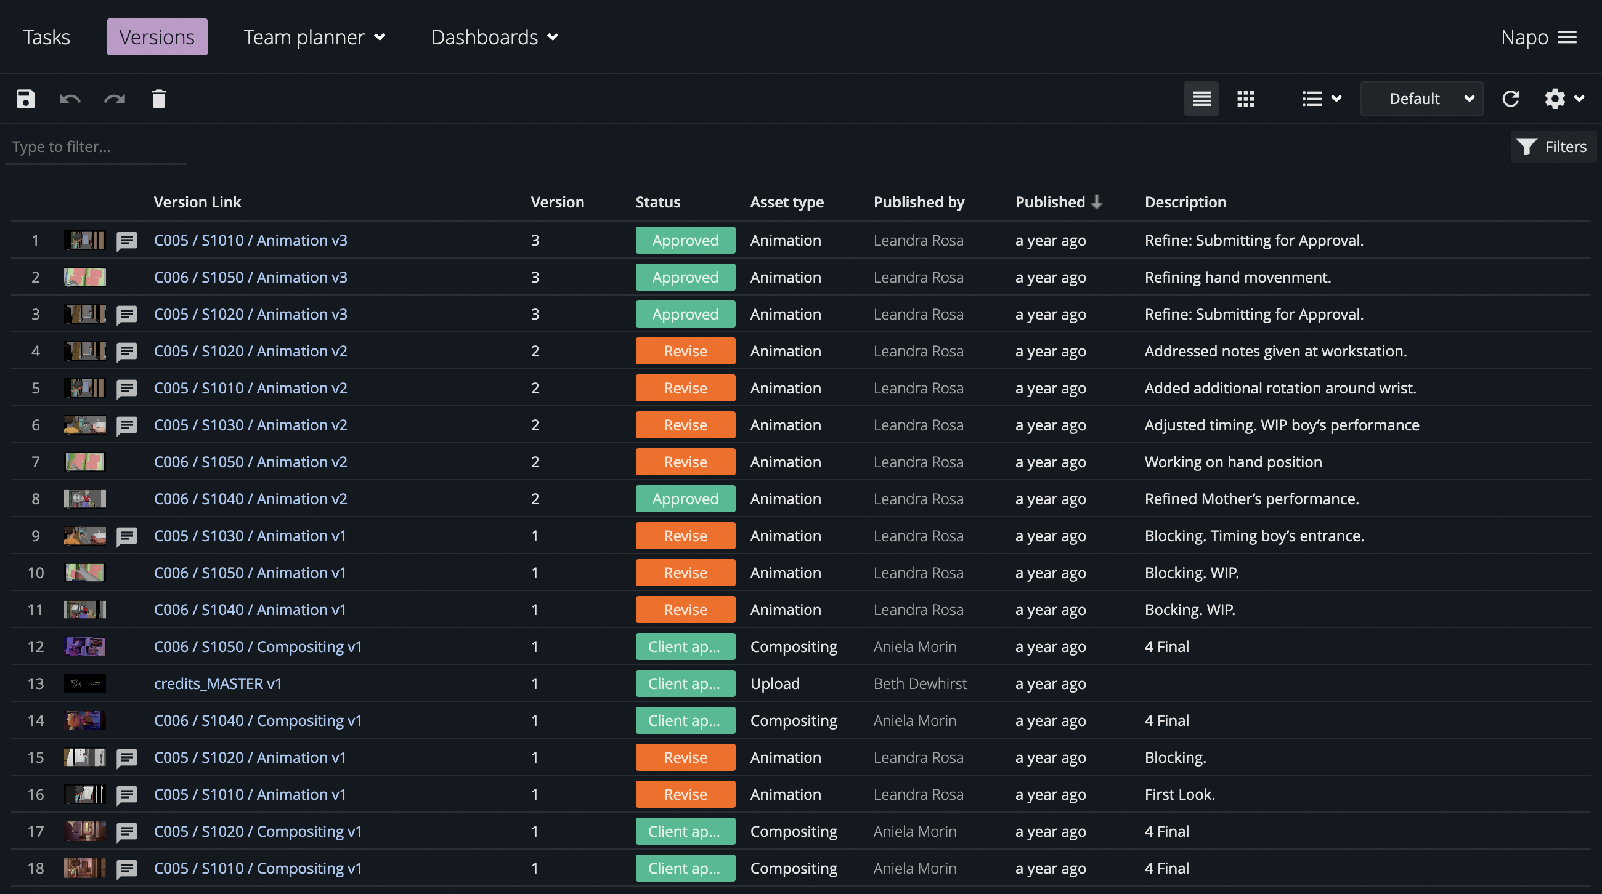Click the redo arrow icon
The height and width of the screenshot is (894, 1602).
(x=115, y=98)
